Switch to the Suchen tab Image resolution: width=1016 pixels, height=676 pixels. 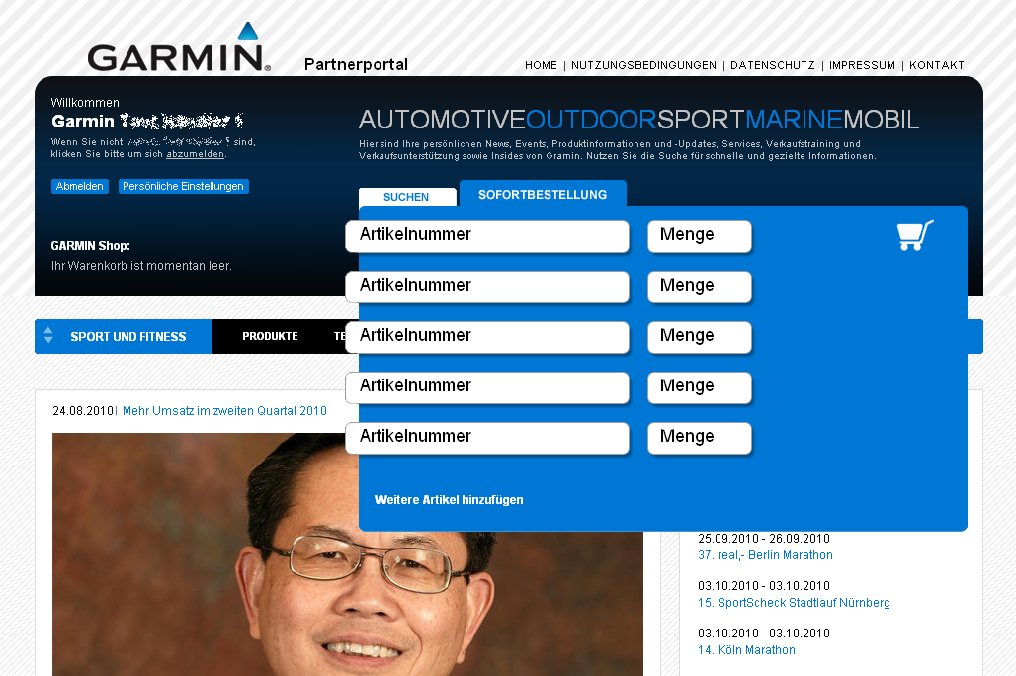tap(406, 197)
